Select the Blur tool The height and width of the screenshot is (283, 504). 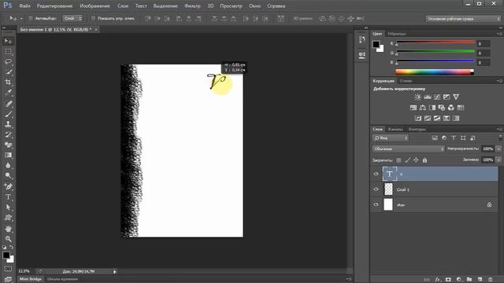tap(9, 165)
